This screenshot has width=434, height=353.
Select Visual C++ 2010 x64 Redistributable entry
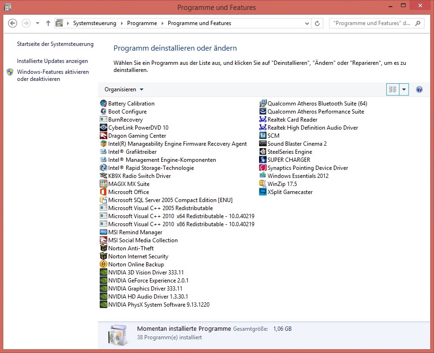pos(177,216)
